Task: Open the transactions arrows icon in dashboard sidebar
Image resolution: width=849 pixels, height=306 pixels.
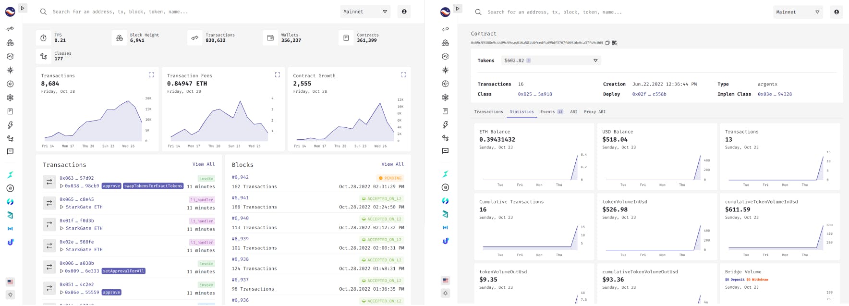Action: point(10,29)
